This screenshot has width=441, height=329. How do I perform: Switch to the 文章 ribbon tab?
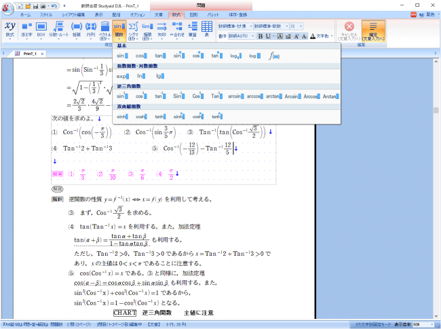pyautogui.click(x=159, y=15)
